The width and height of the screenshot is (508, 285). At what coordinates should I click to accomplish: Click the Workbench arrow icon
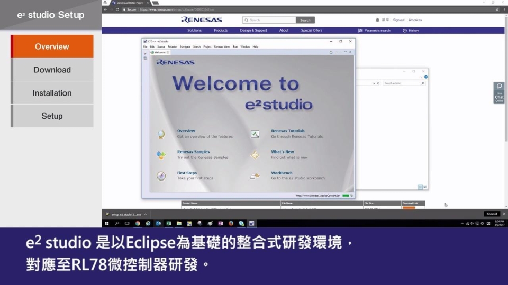tap(255, 176)
